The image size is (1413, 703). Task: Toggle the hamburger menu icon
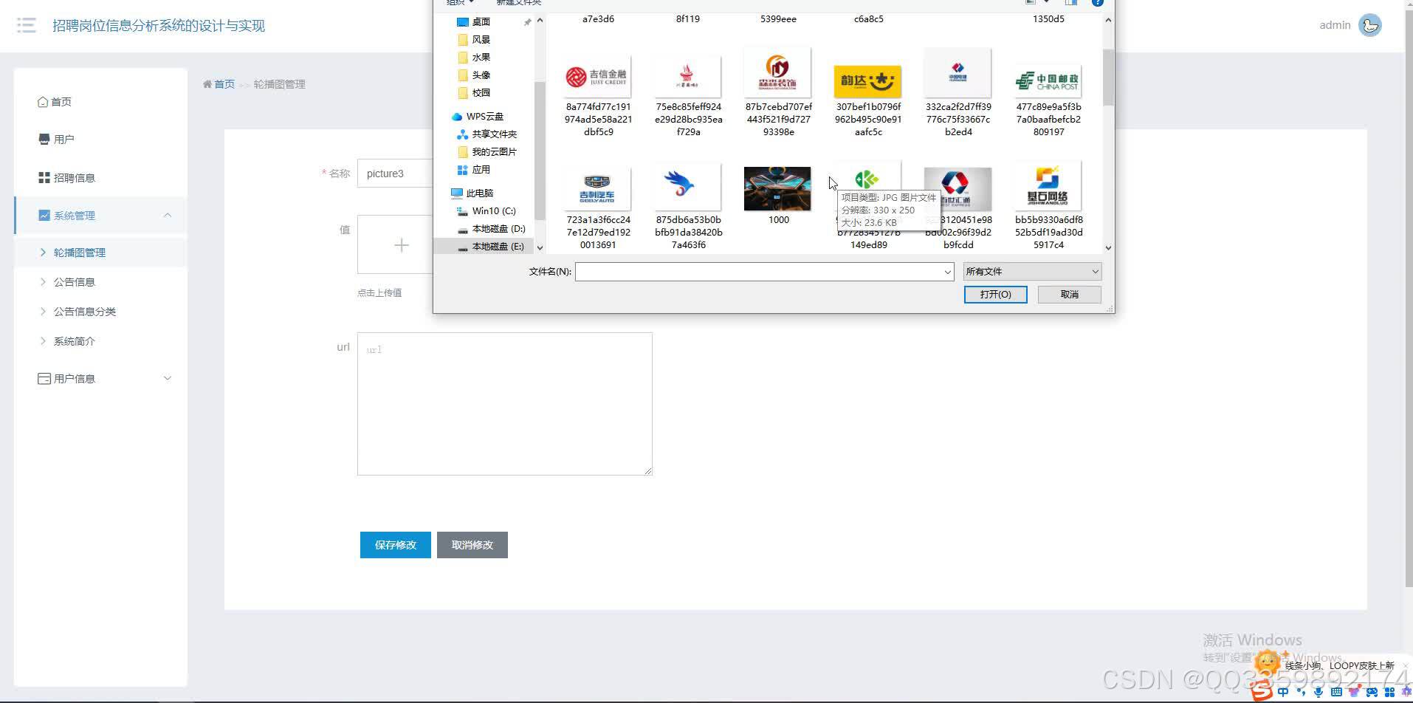(x=27, y=25)
